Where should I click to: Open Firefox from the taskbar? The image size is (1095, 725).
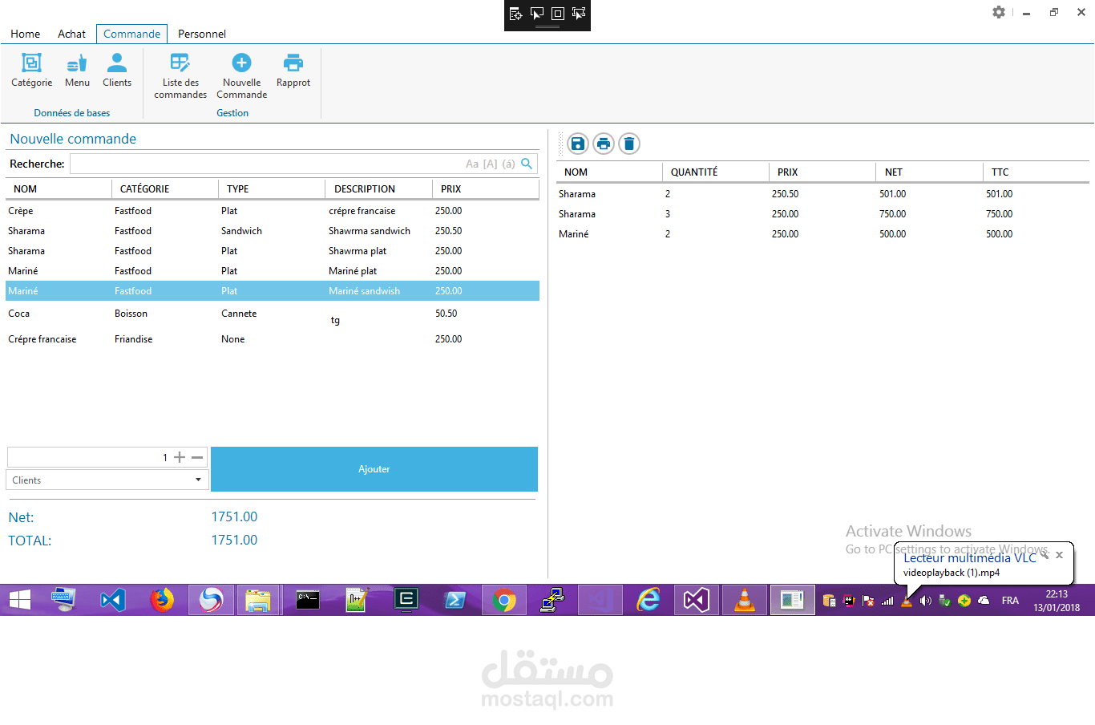162,600
